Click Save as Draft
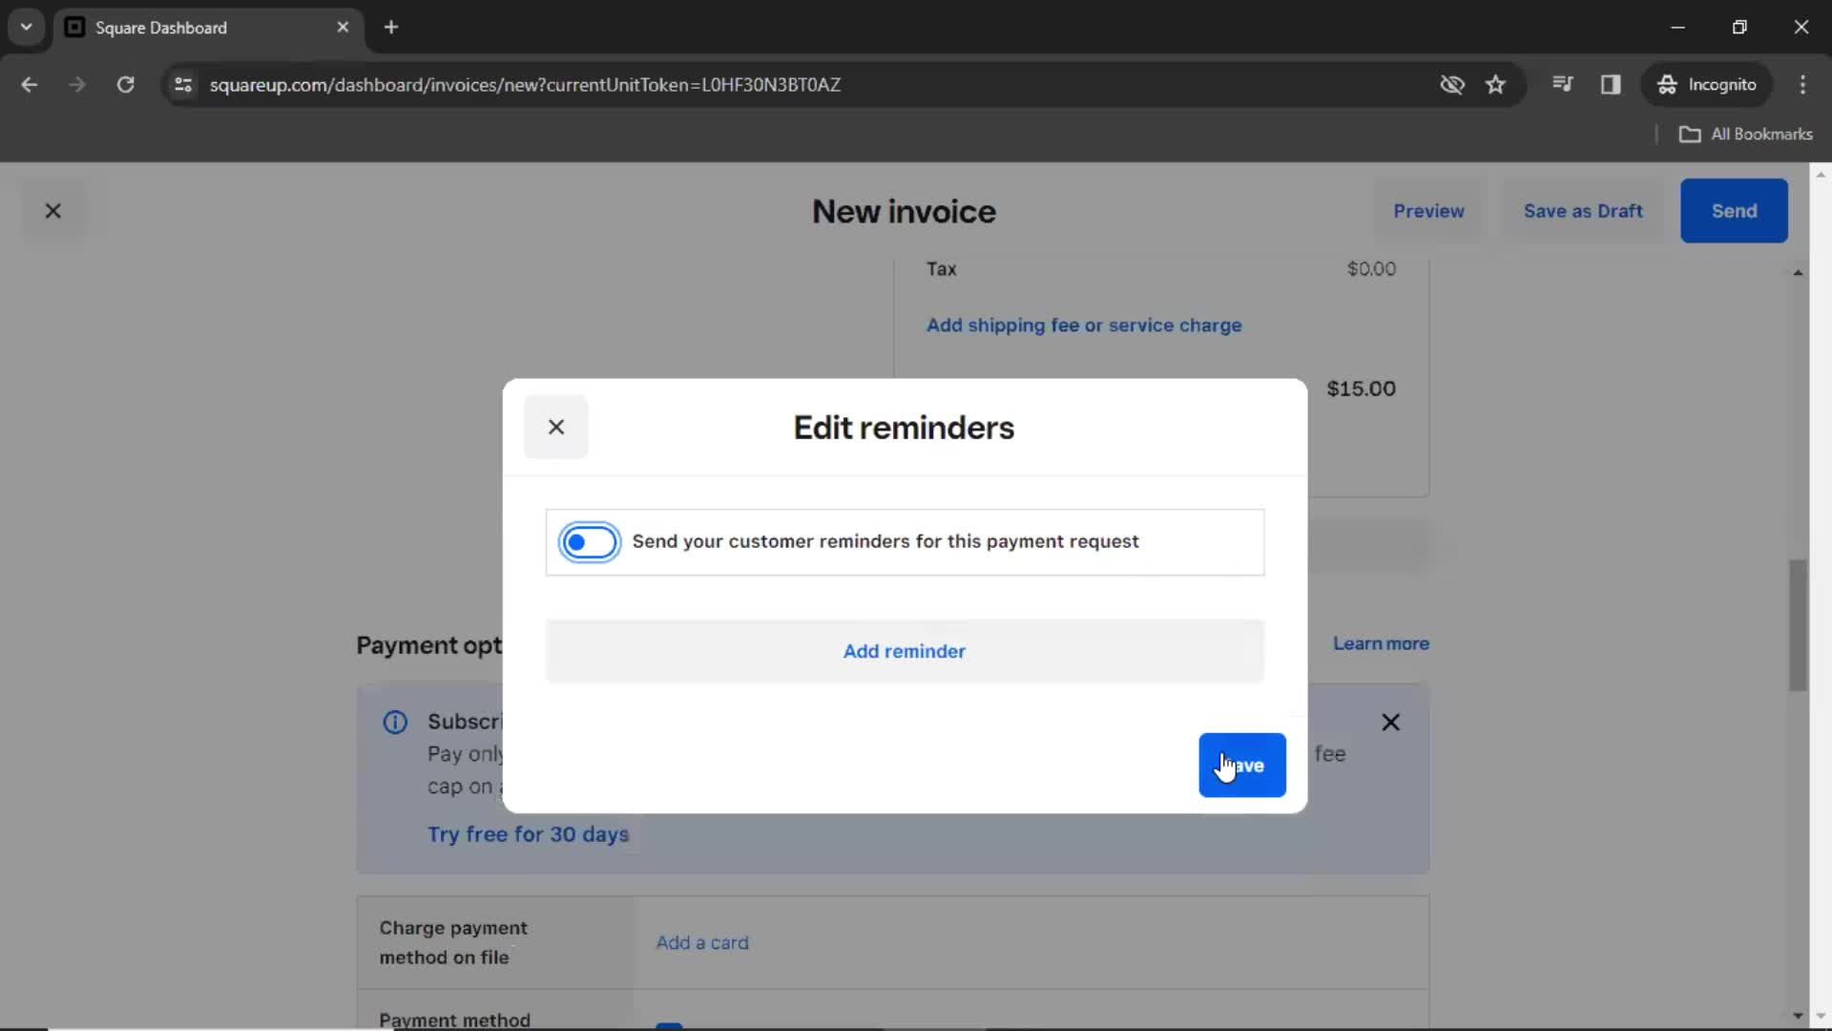The image size is (1832, 1031). coord(1583,211)
